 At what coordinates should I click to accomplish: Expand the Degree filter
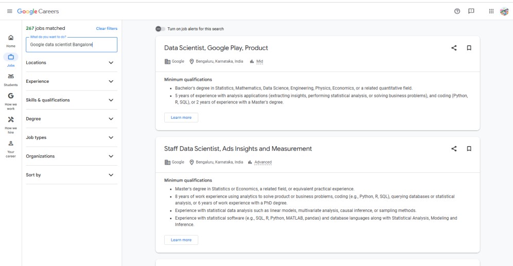[71, 119]
